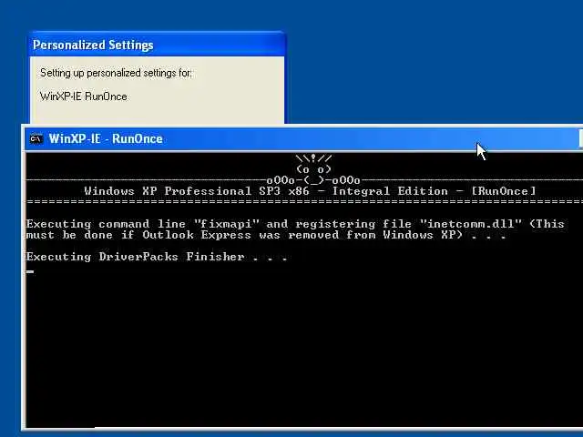Click the "Executing DriverPacks Finisher" line
Viewport: 583px width, 437px height.
tap(157, 257)
